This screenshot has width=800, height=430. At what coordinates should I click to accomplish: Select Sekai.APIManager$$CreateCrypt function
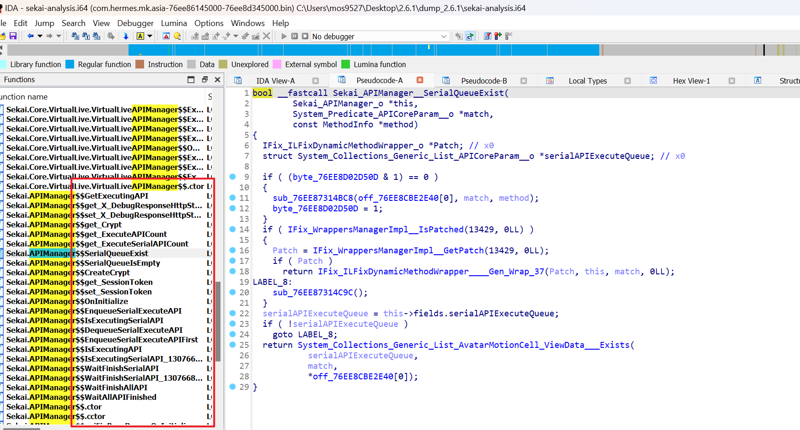click(68, 273)
